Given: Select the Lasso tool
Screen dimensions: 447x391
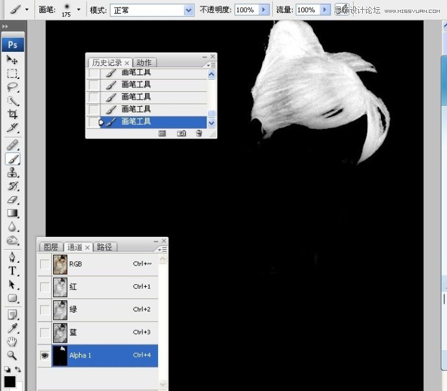Looking at the screenshot, I should 12,87.
